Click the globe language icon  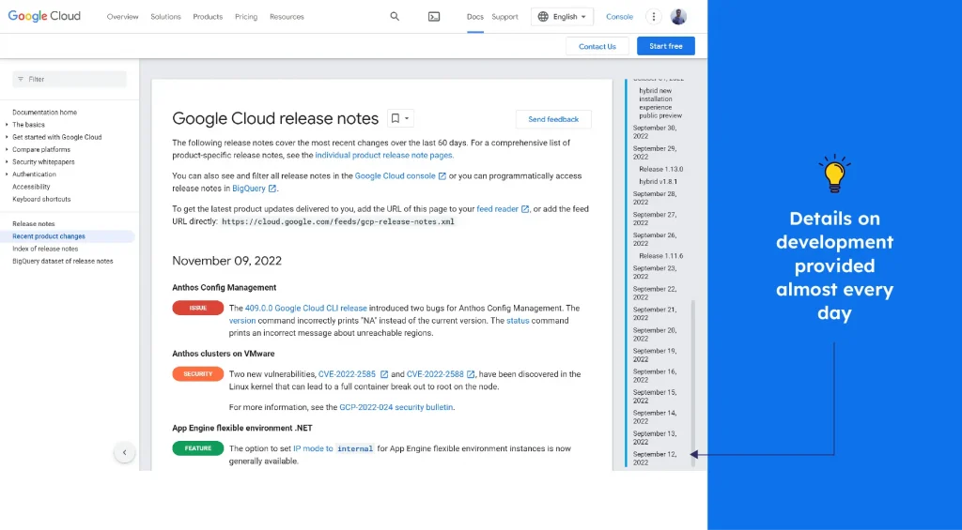543,17
